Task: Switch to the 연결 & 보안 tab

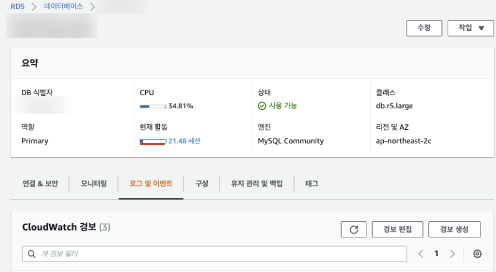Action: pyautogui.click(x=40, y=184)
